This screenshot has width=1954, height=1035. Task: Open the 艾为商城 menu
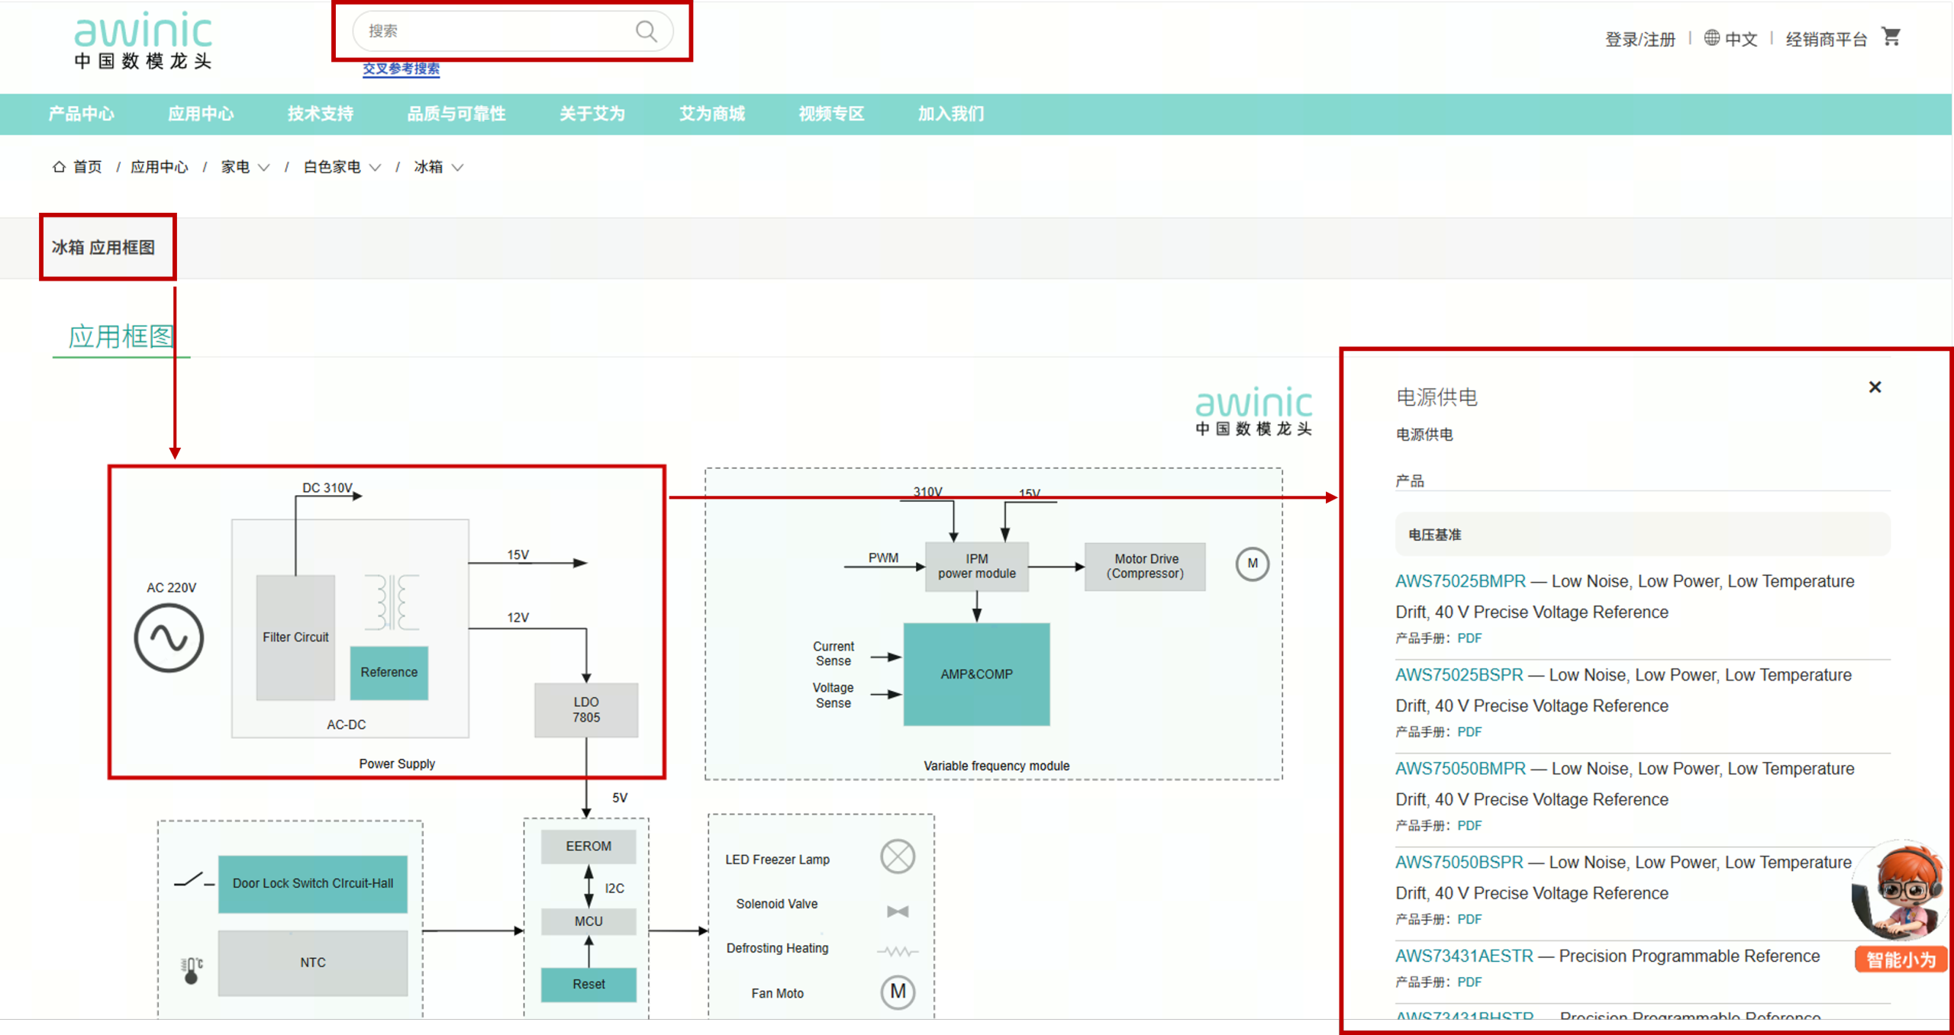(x=712, y=114)
